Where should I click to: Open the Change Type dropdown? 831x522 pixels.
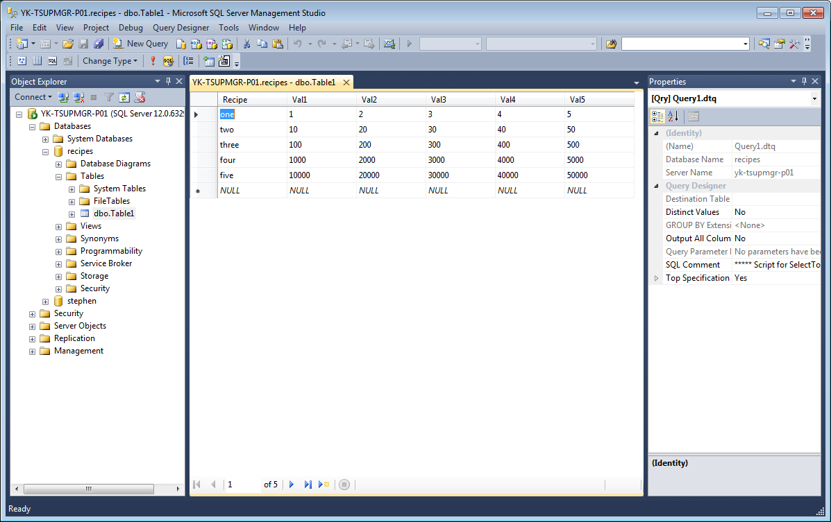[110, 61]
